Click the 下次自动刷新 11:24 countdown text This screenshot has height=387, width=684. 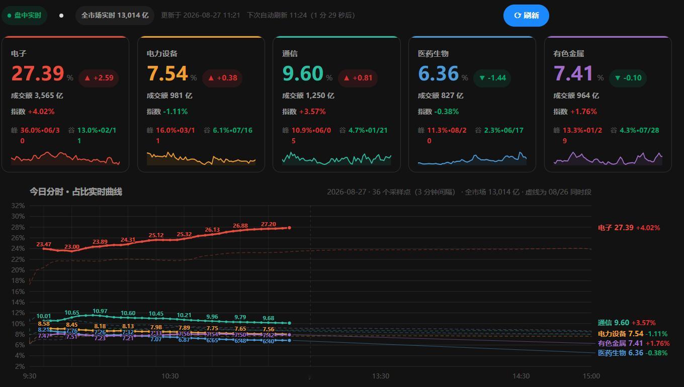[x=301, y=16]
